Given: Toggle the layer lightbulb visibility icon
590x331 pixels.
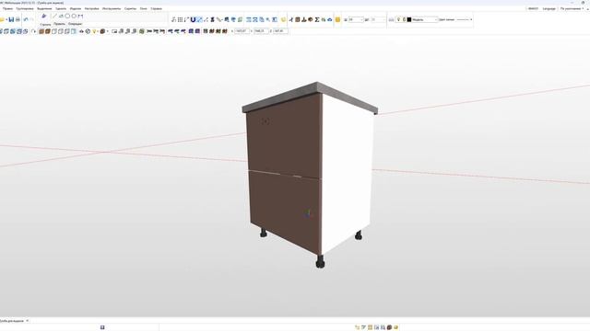Looking at the screenshot, I should point(398,19).
